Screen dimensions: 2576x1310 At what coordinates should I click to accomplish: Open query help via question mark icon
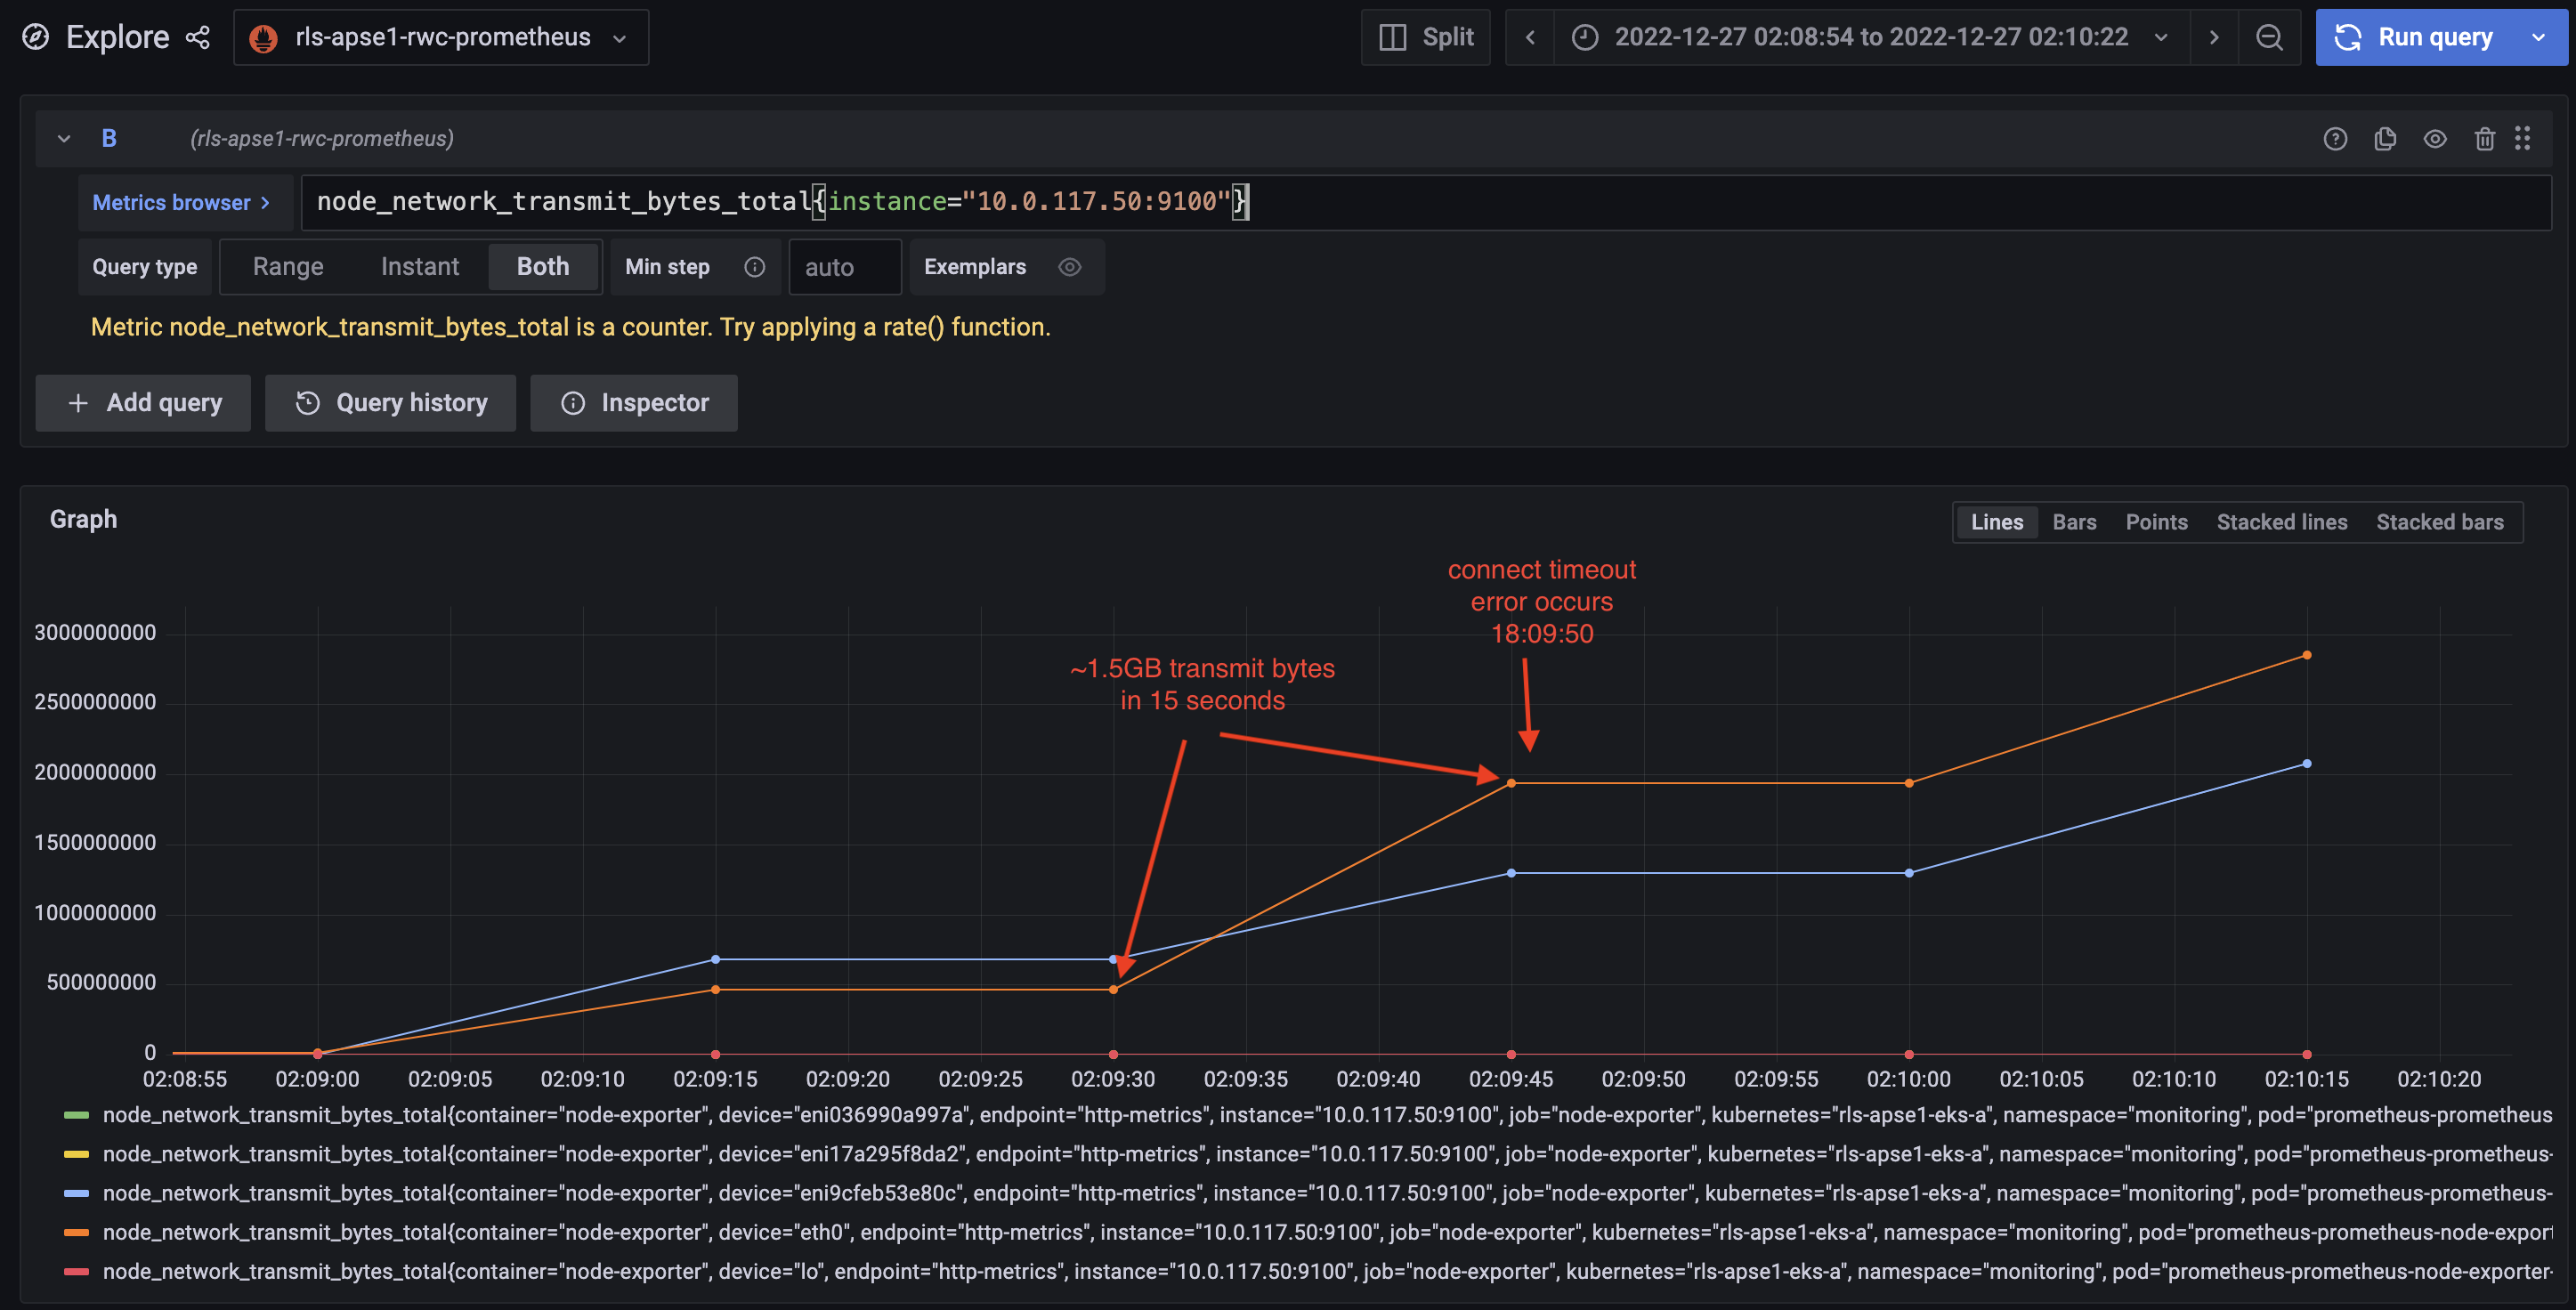pyautogui.click(x=2334, y=139)
